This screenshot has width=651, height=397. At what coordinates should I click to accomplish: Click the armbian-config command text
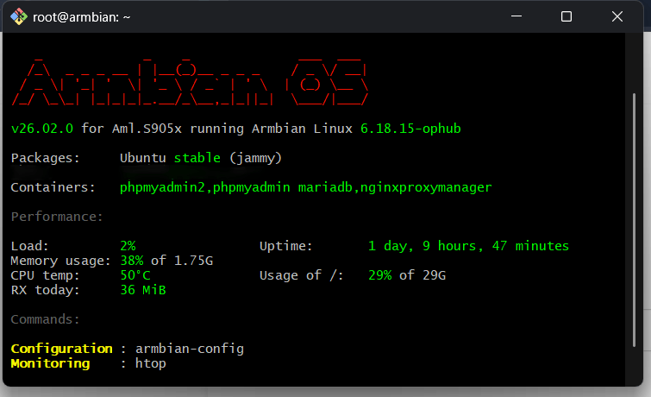pyautogui.click(x=190, y=349)
